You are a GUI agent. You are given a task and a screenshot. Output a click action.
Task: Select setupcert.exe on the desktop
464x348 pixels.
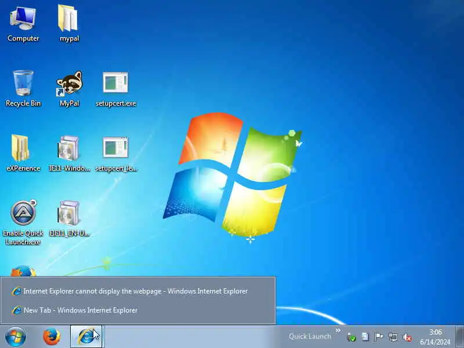tap(115, 89)
